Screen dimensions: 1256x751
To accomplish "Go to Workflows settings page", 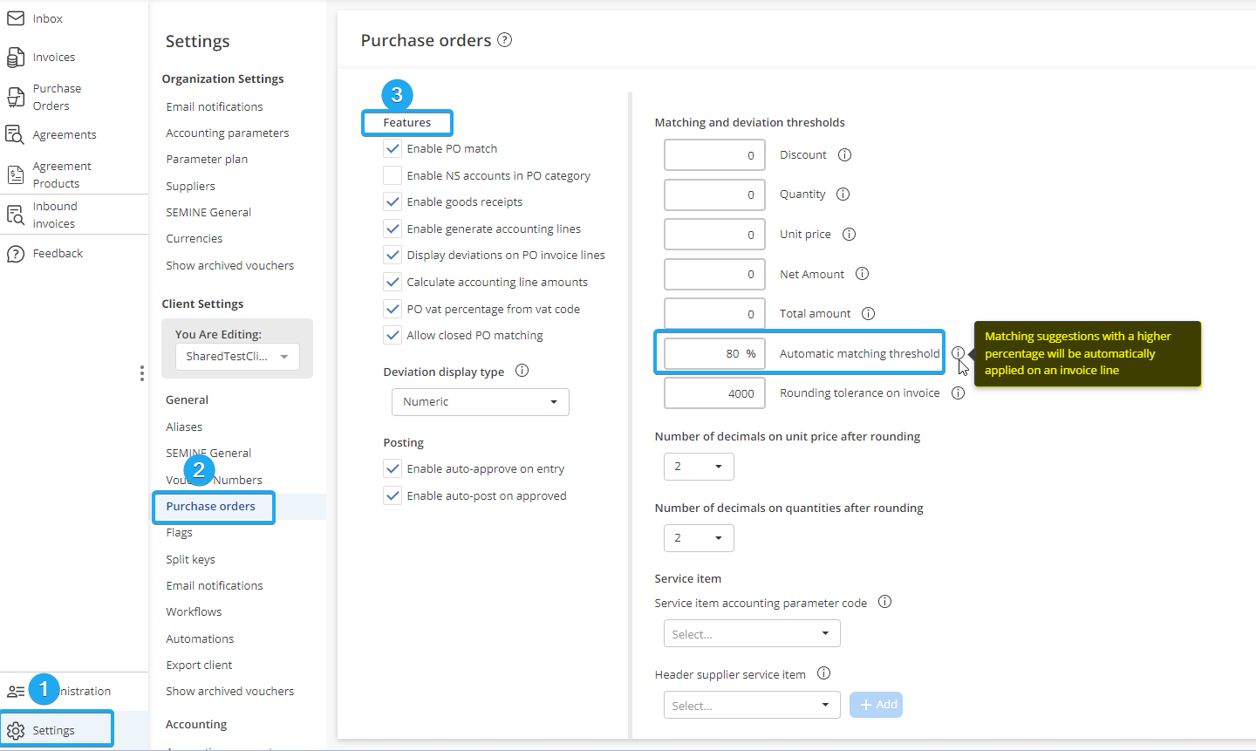I will (194, 612).
